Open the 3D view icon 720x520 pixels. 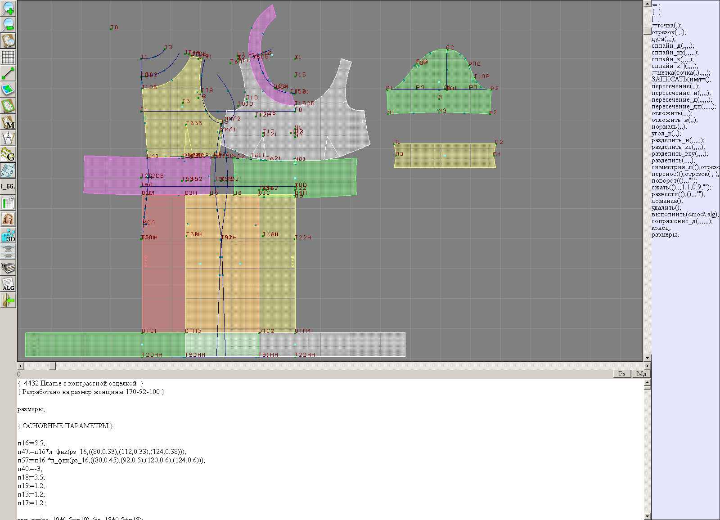(8, 235)
